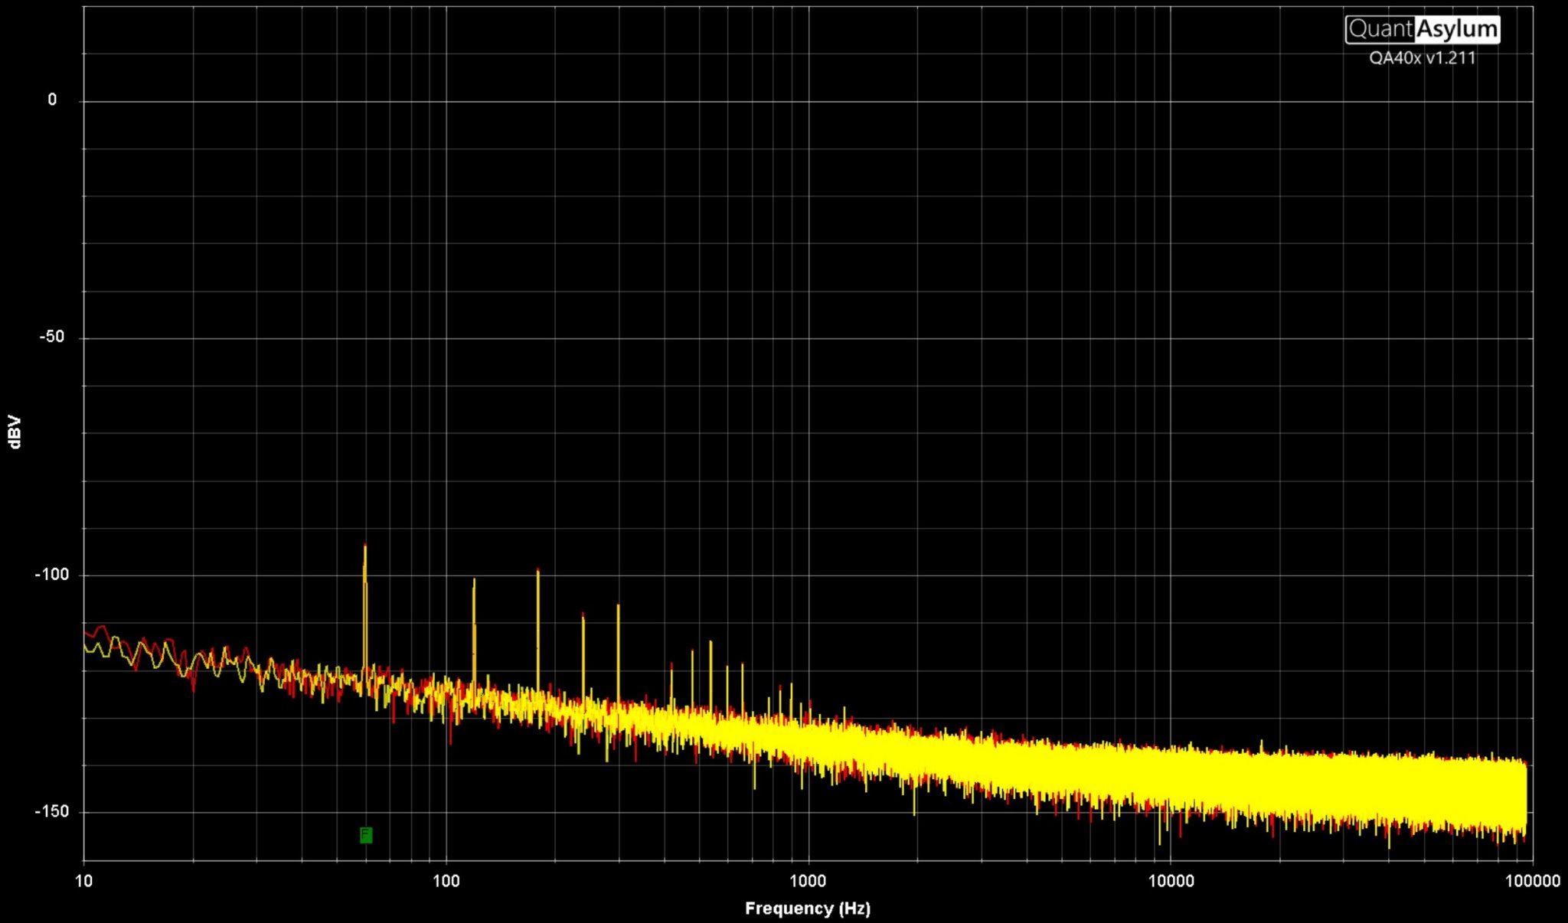Click the 10000 Hz frequency tick label
The height and width of the screenshot is (923, 1568).
[1171, 881]
